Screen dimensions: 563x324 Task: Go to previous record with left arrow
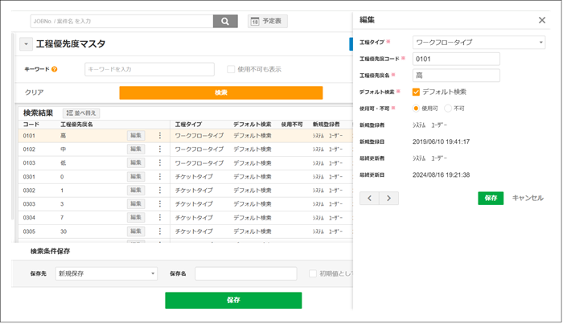(369, 198)
